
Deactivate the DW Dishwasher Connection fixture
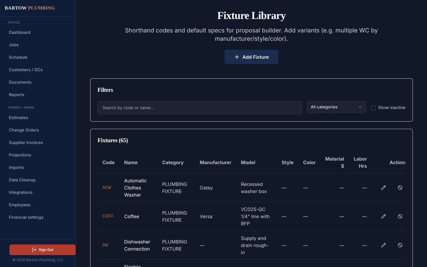coord(400,245)
